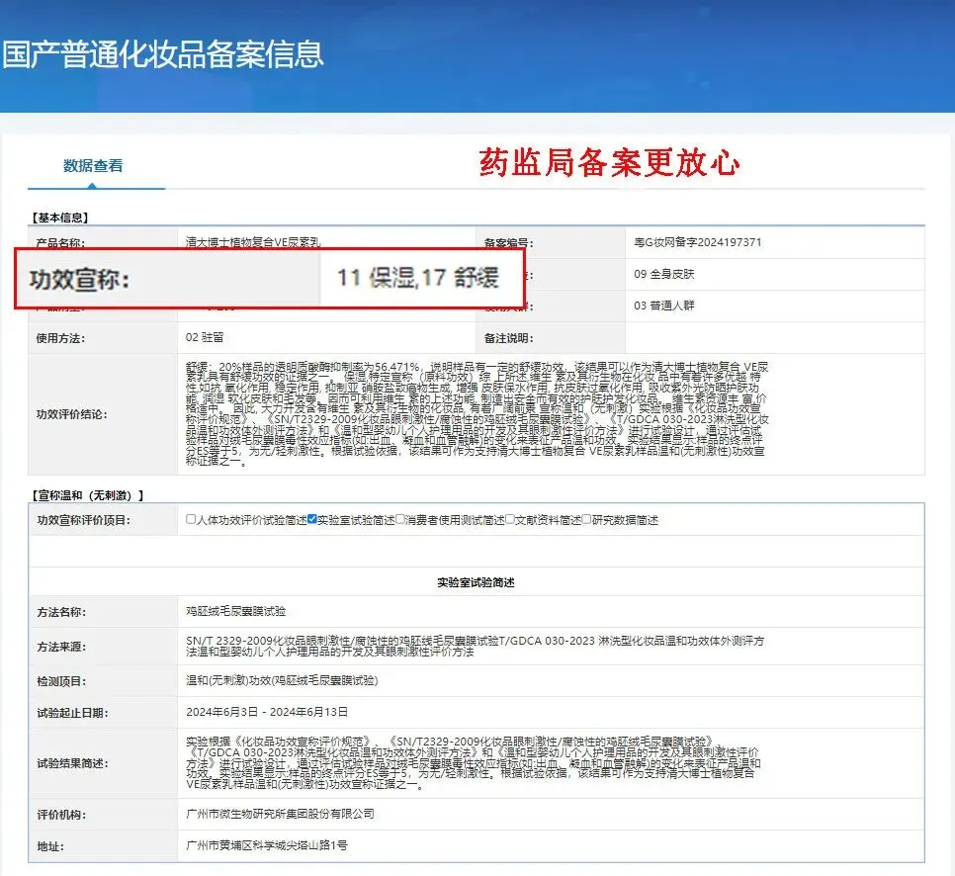The height and width of the screenshot is (876, 955).
Task: Click the 功效评价结论 row label
Action: coord(72,415)
